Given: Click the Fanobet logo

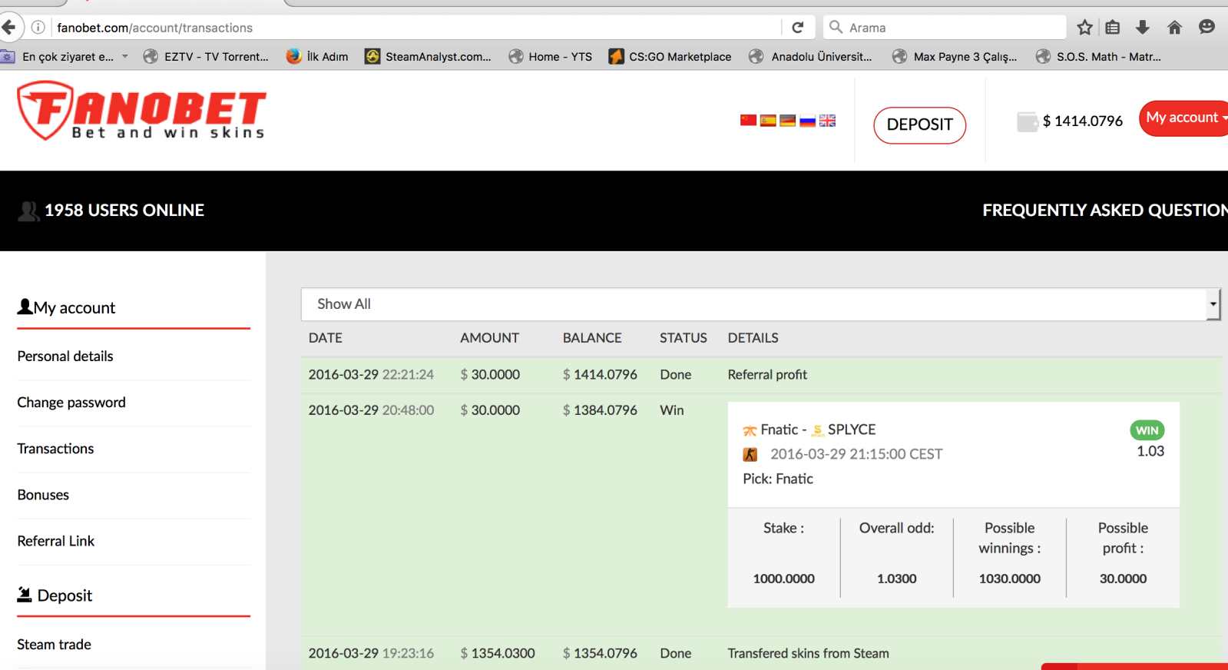Looking at the screenshot, I should 142,111.
